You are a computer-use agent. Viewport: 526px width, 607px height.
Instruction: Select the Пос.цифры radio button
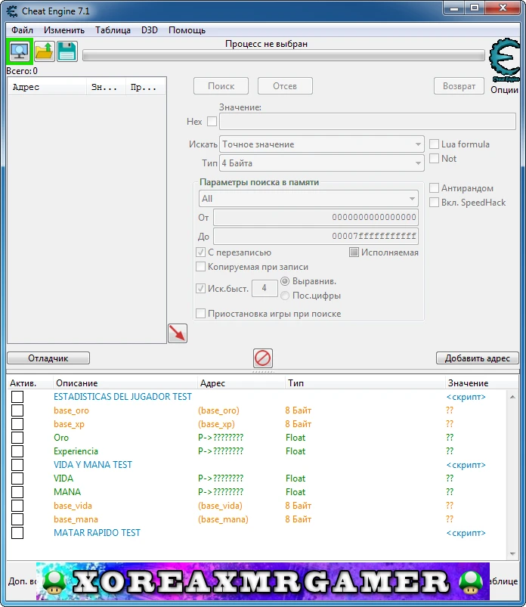285,296
